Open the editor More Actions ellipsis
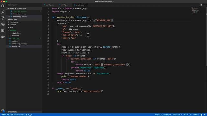This screenshot has height=116, width=207. pos(205,5)
